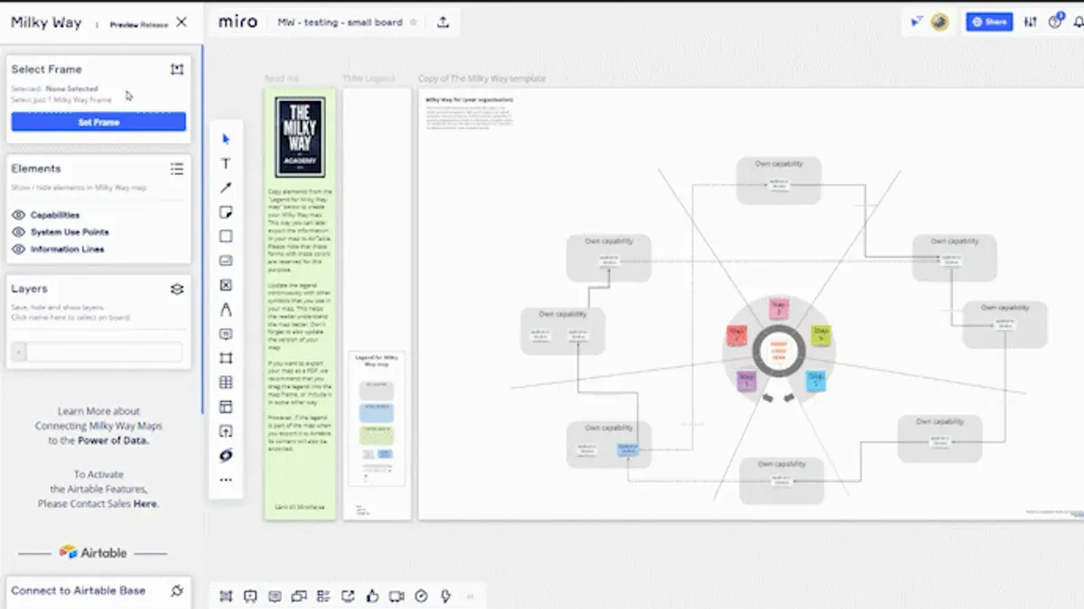Select the cyan blue Step sticky note
1084x609 pixels.
[815, 380]
